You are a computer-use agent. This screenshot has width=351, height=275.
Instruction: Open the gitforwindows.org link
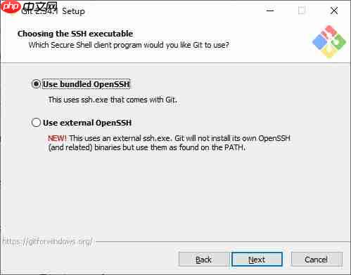point(48,242)
